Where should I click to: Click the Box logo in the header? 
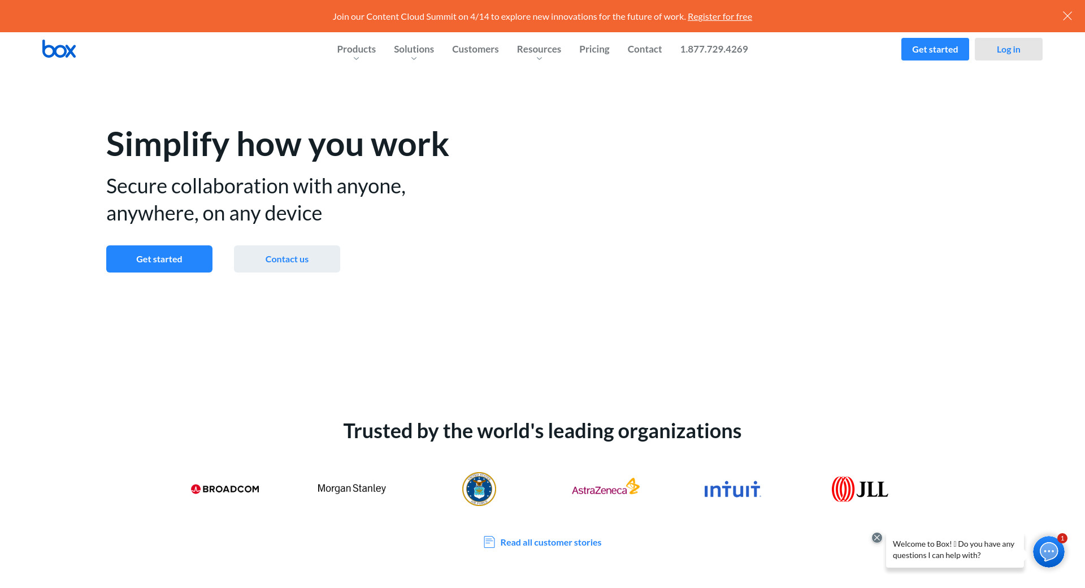[x=59, y=49]
